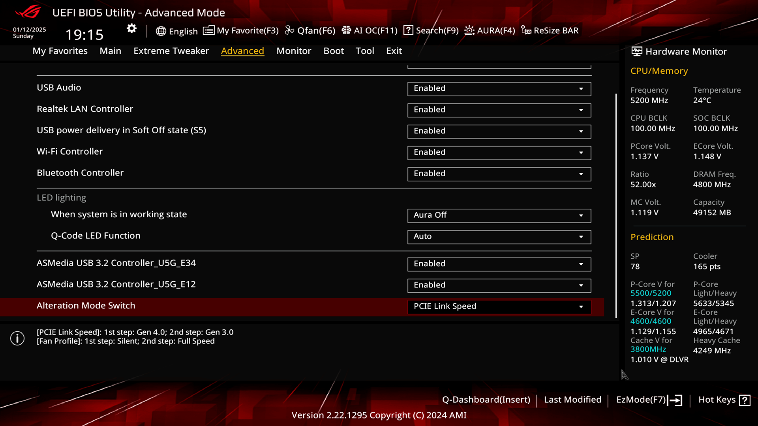Viewport: 758px width, 426px height.
Task: Expand Alteration Mode Switch dropdown
Action: coord(581,306)
